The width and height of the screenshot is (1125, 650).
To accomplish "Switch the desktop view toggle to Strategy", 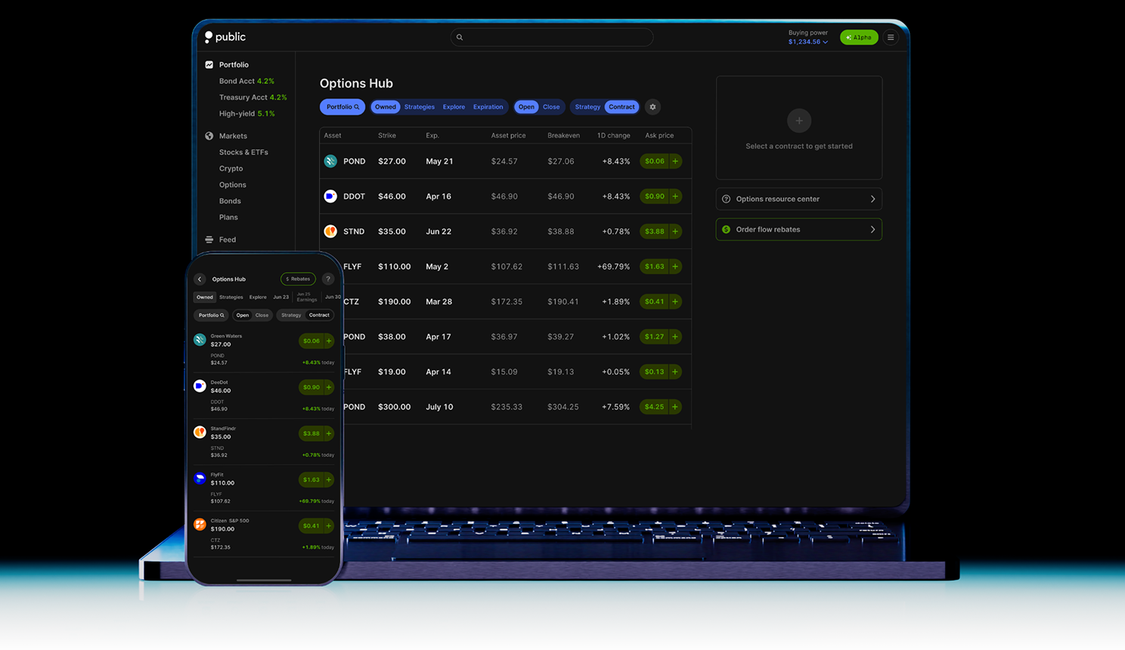I will 587,107.
